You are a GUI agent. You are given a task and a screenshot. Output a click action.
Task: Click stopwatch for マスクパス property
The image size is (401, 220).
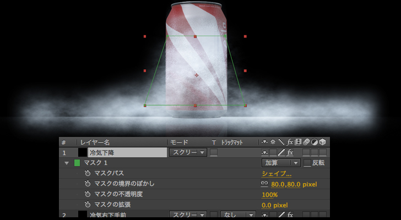[x=88, y=173]
